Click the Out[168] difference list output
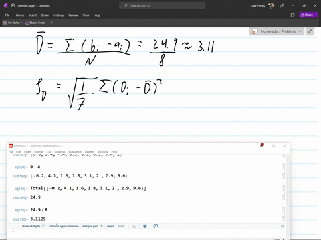The height and width of the screenshot is (240, 321). click(80, 176)
